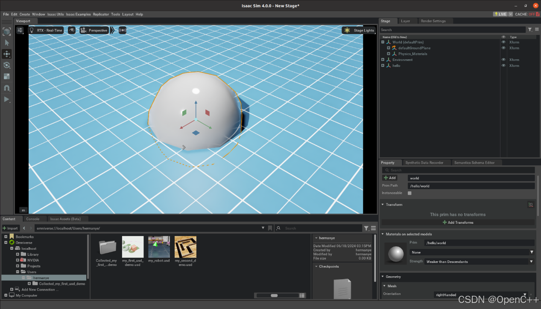This screenshot has width=541, height=309.
Task: Collapse the World (defaultPrim) tree node
Action: pyautogui.click(x=383, y=42)
